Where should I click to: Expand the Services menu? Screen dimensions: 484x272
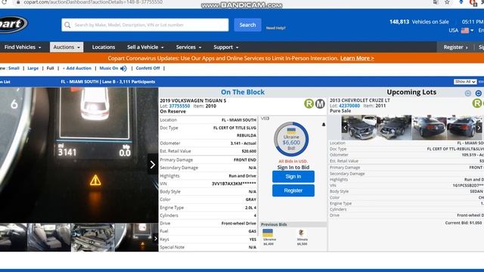pos(188,47)
